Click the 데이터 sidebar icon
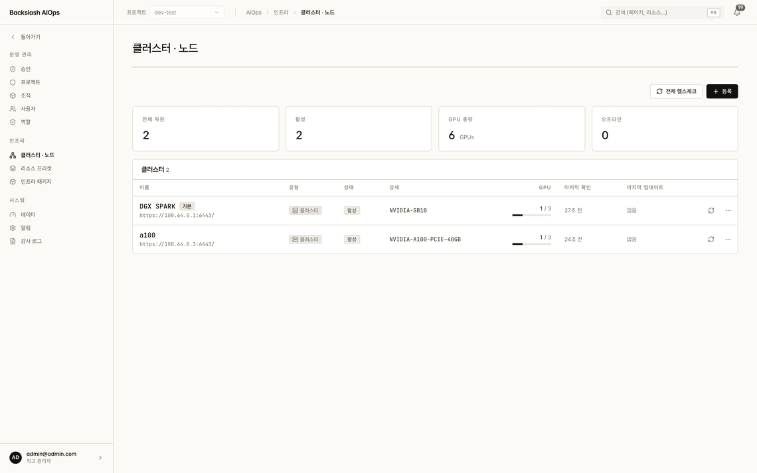Image resolution: width=757 pixels, height=473 pixels. 13,215
